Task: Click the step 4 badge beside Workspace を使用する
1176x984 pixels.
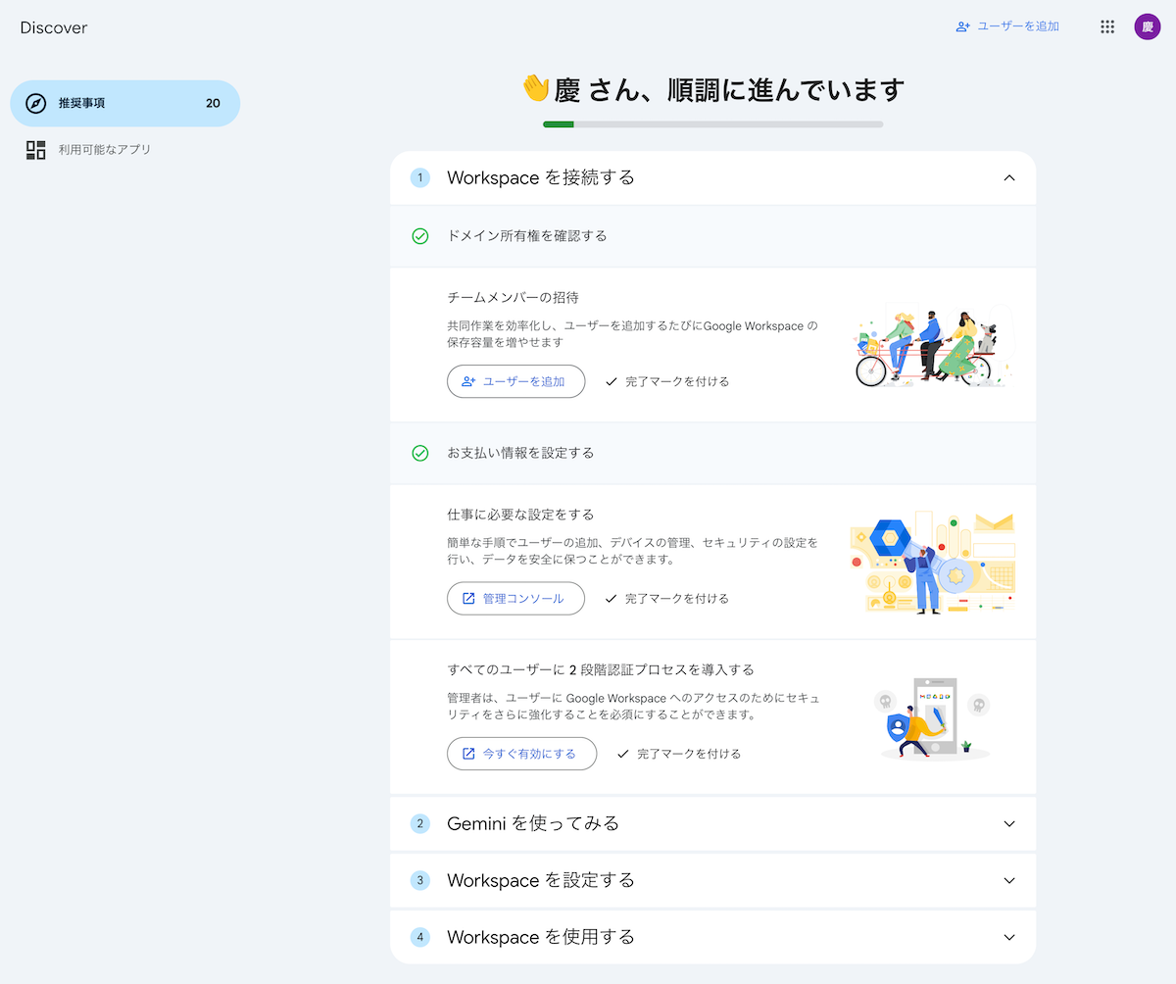Action: coord(420,937)
